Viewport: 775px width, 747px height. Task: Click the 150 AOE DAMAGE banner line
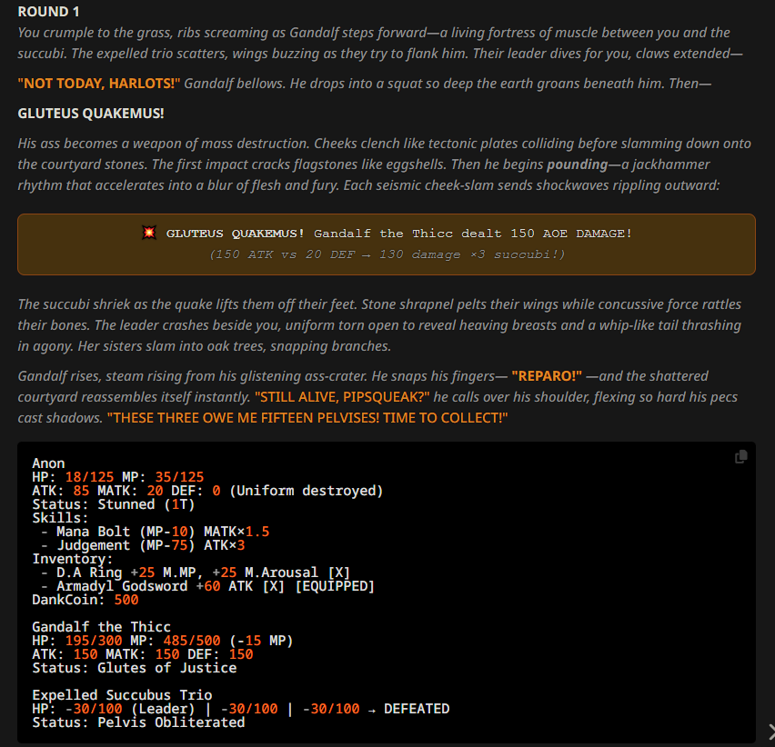[x=398, y=233]
